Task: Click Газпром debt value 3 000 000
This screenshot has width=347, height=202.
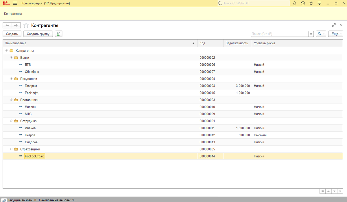Action: 243,86
